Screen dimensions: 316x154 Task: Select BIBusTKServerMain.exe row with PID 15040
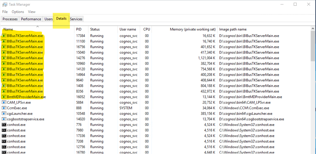(155, 53)
